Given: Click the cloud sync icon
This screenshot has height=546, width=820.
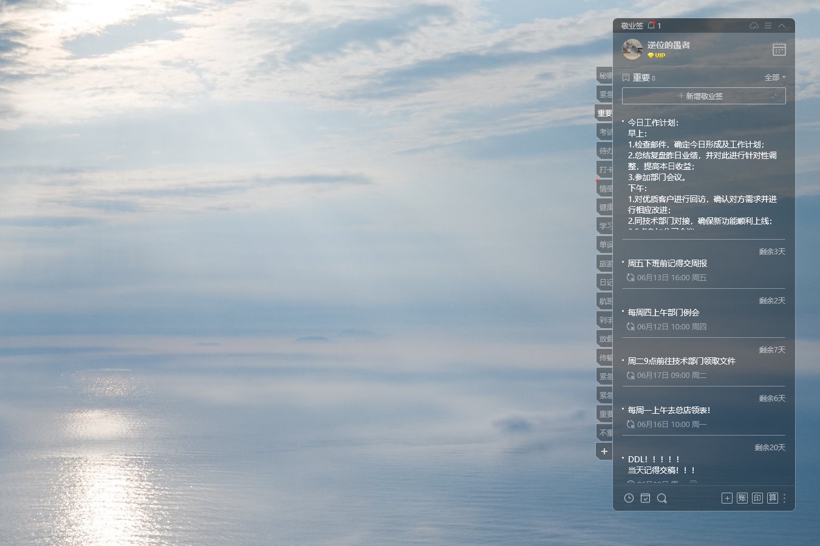Looking at the screenshot, I should [x=754, y=25].
